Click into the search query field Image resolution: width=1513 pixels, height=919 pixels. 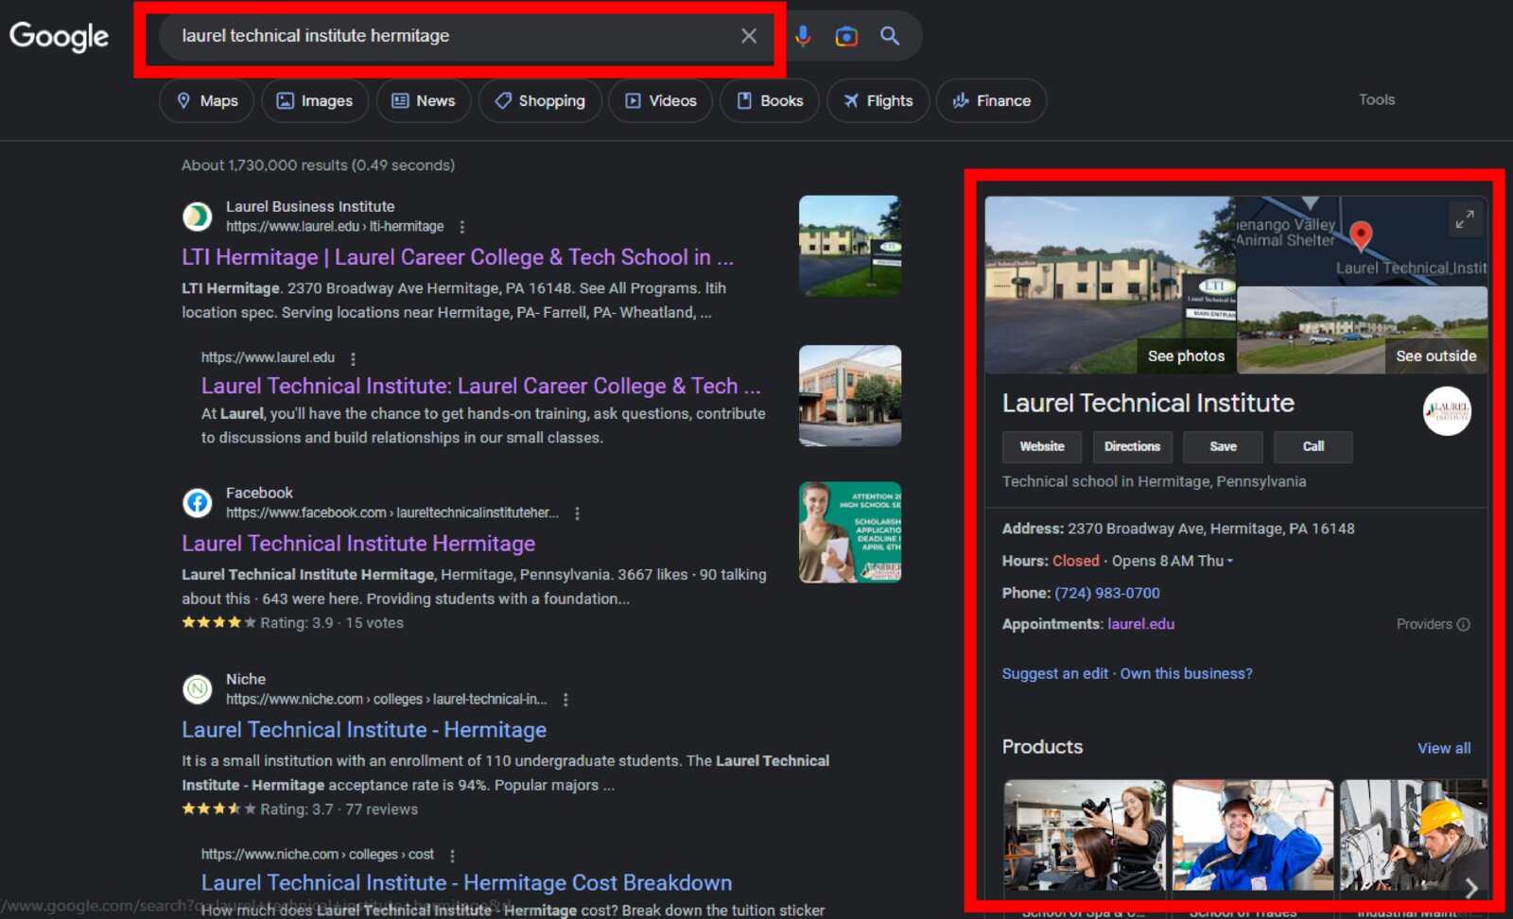(454, 36)
